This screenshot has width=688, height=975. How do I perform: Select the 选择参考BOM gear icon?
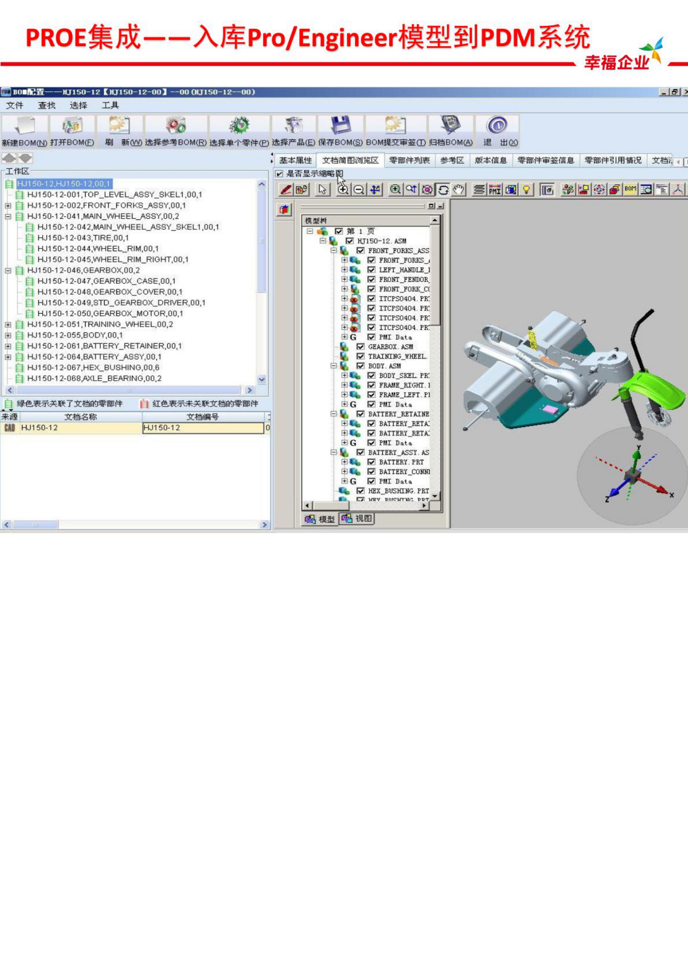coord(175,126)
